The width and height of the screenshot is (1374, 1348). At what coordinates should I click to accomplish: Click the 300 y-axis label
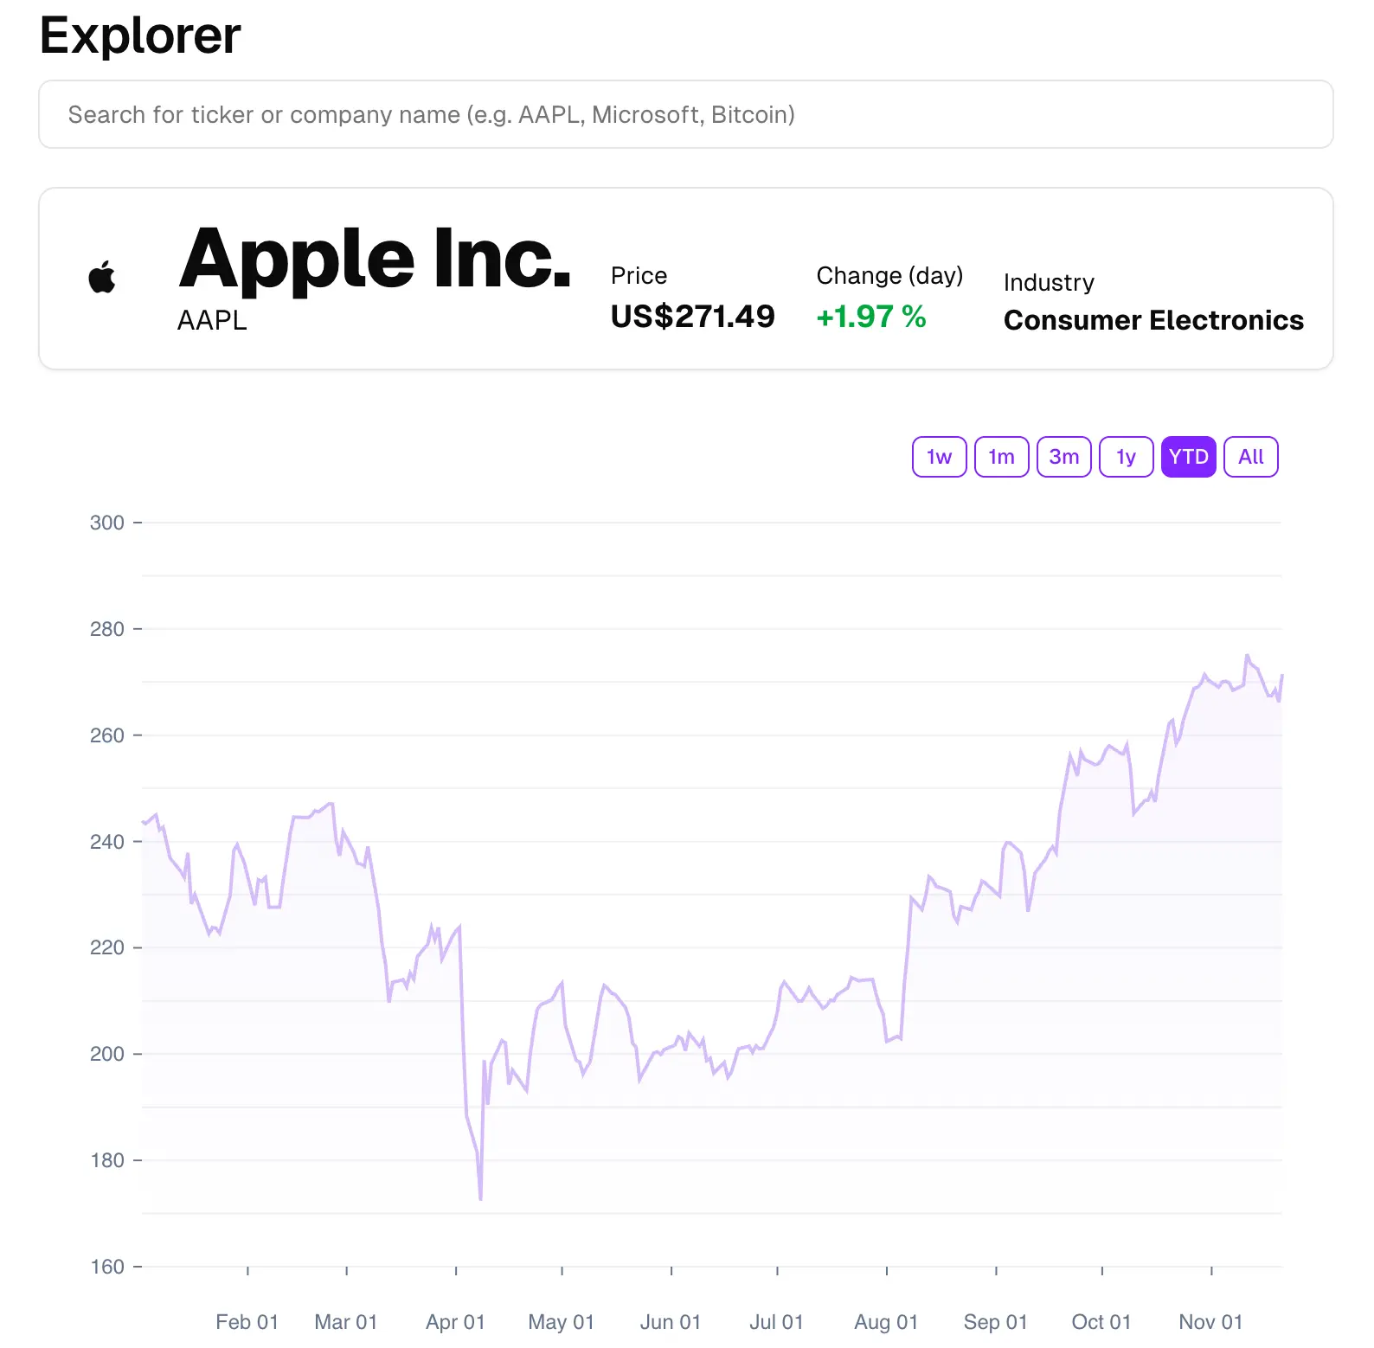click(107, 523)
